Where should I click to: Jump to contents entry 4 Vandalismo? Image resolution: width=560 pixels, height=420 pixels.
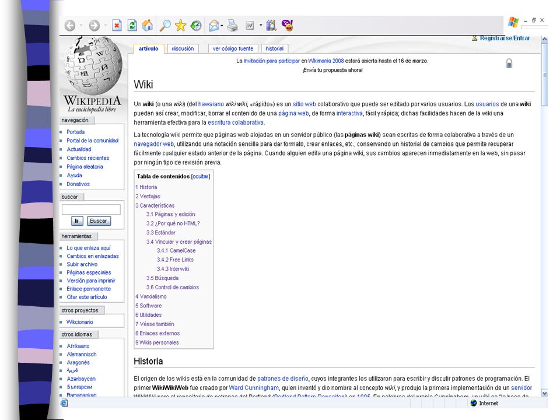point(150,296)
